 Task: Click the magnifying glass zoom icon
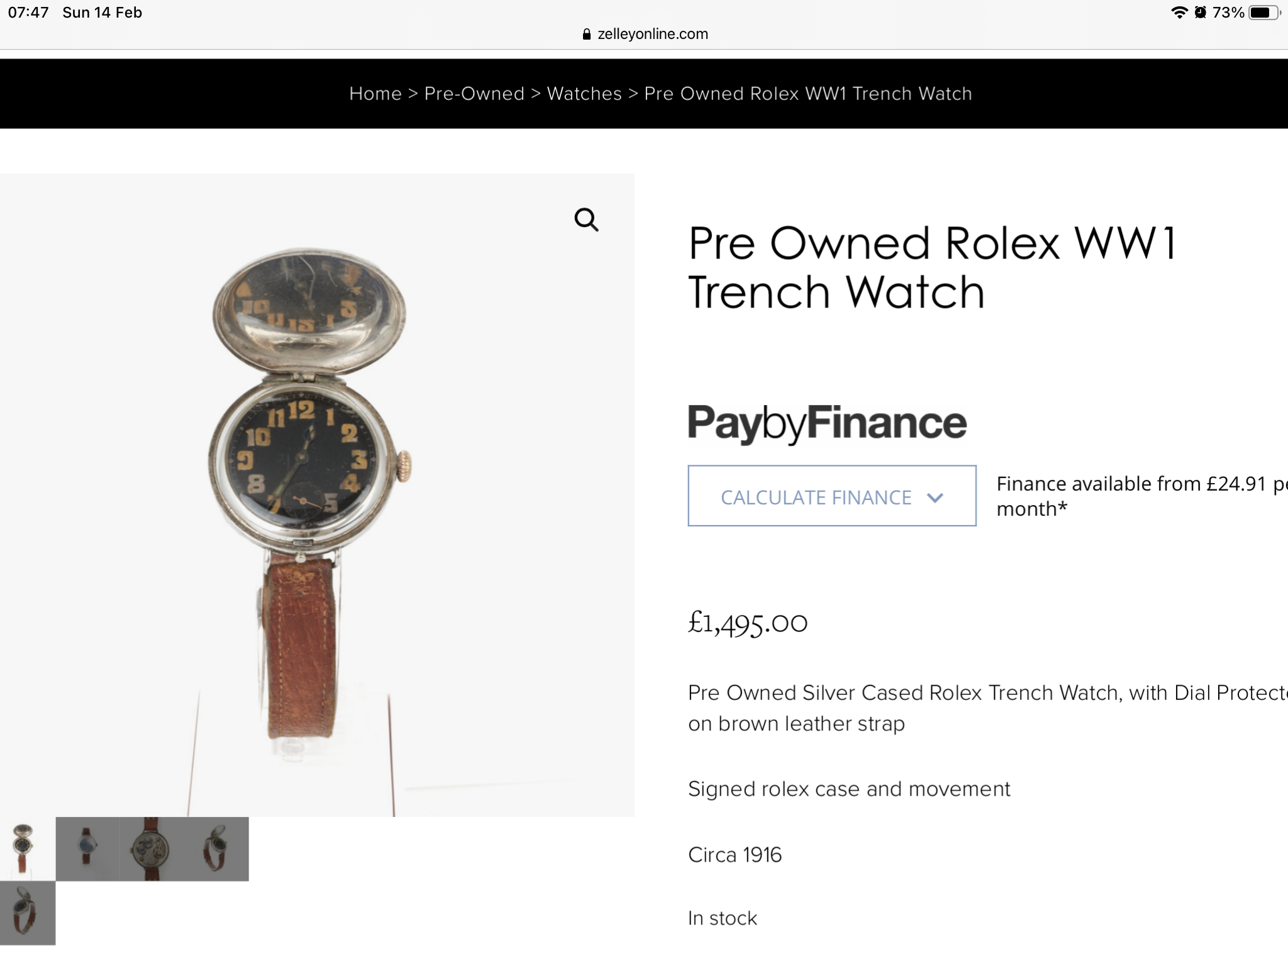coord(586,220)
